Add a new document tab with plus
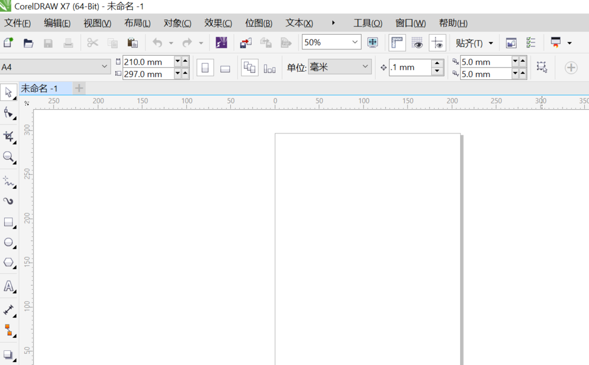This screenshot has width=589, height=365. click(x=79, y=88)
